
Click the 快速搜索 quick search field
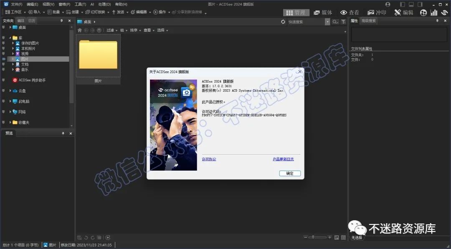point(307,22)
